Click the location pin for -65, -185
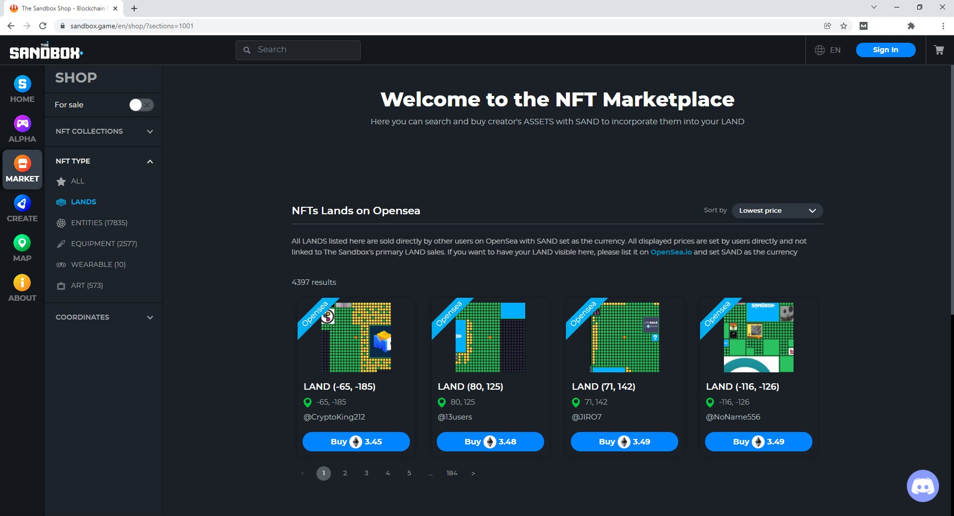Screen dimensions: 954x516 tap(308, 402)
